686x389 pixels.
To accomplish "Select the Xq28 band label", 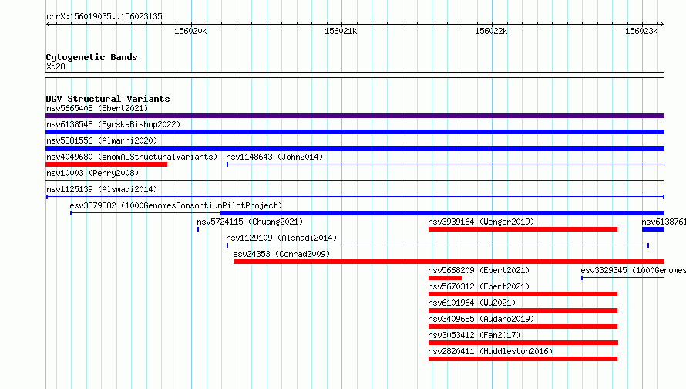I will pos(55,66).
